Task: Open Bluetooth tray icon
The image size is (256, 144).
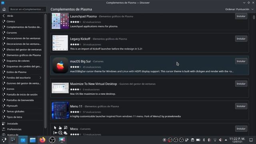Action: (204, 140)
